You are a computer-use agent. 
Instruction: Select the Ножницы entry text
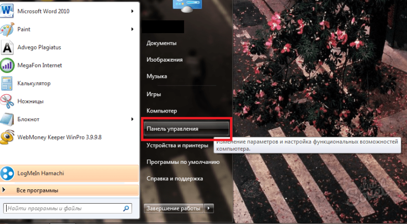click(x=31, y=101)
